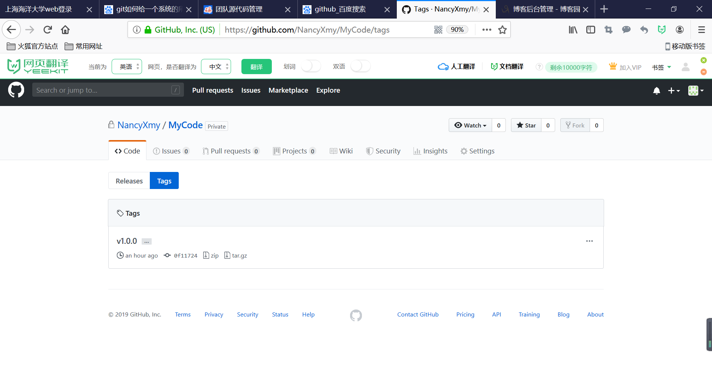Viewport: 712px width, 378px height.
Task: Open the repository Settings tab
Action: pyautogui.click(x=478, y=151)
